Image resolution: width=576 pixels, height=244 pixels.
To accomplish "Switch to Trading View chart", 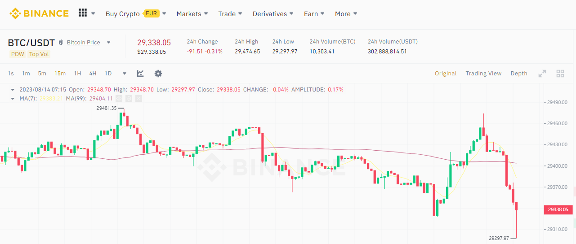I will coord(483,74).
